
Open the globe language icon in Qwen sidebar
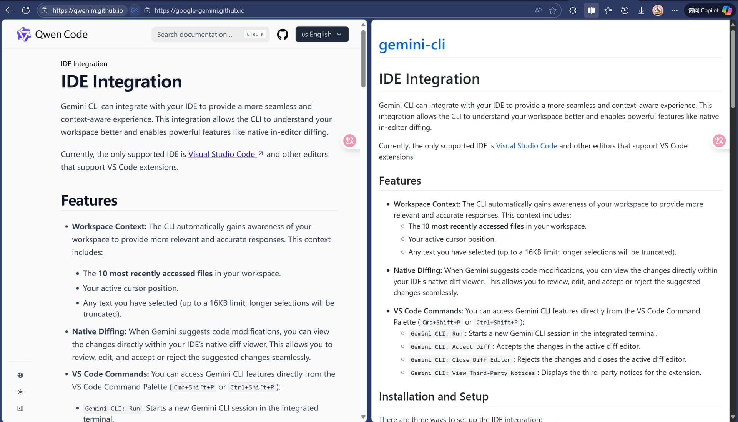(x=20, y=375)
